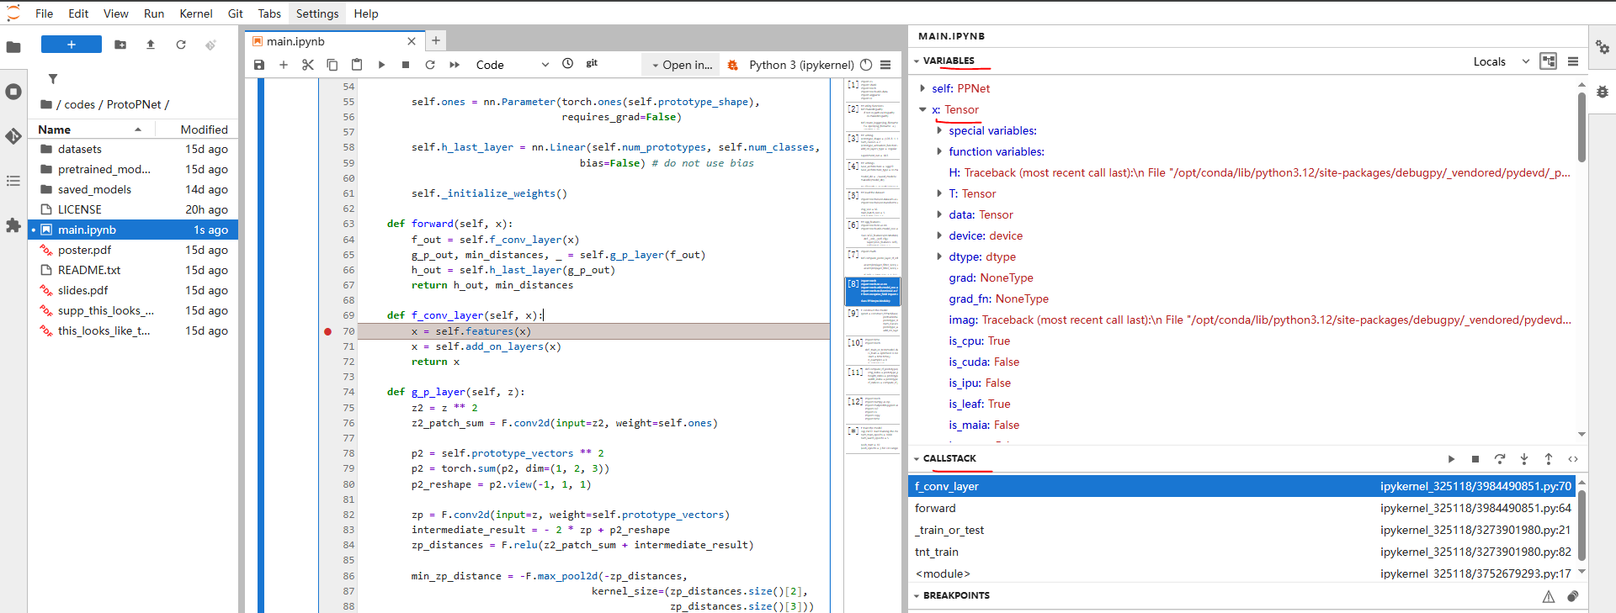Switch variables to tree view
Screen dimensions: 1616x613
click(x=1548, y=61)
